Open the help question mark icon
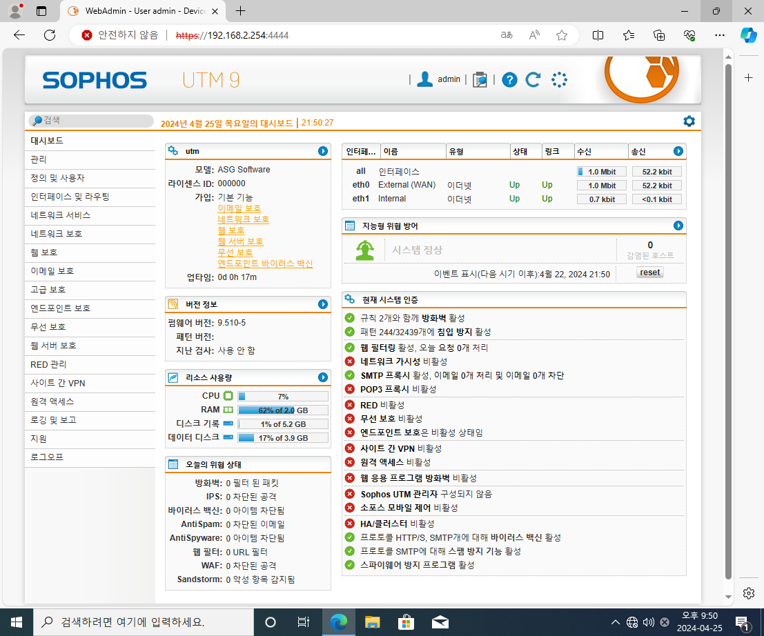 pos(509,79)
